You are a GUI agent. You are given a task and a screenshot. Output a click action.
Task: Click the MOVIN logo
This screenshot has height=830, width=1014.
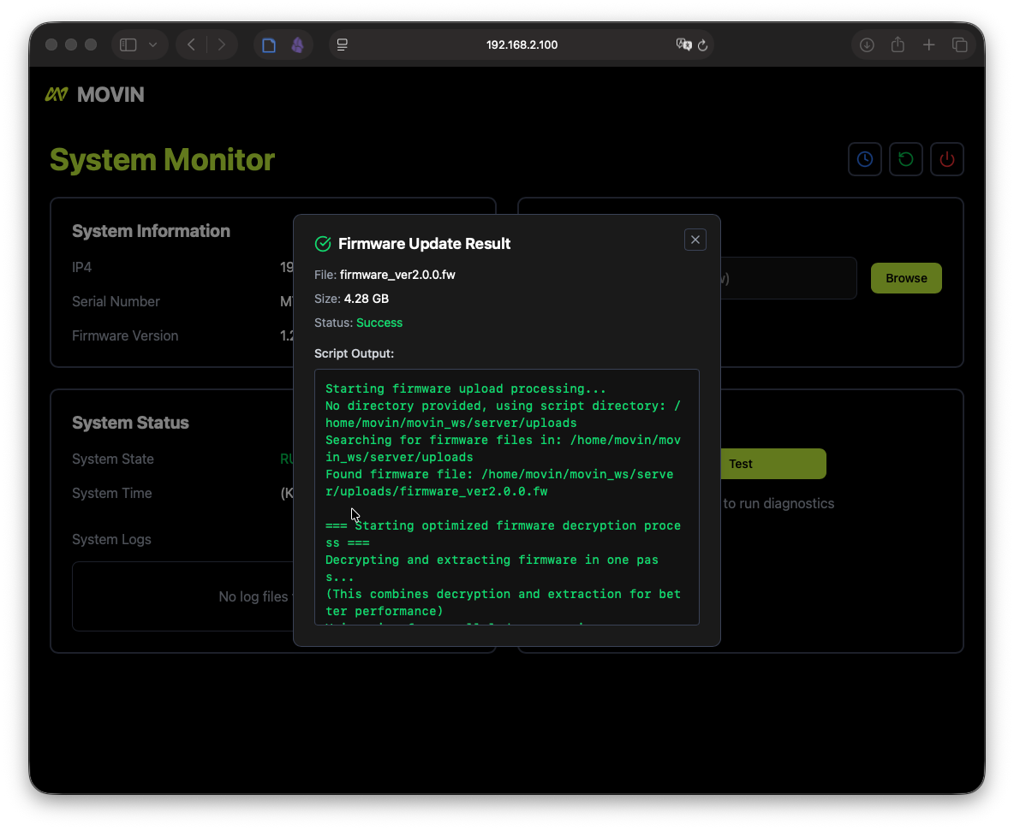pos(95,95)
